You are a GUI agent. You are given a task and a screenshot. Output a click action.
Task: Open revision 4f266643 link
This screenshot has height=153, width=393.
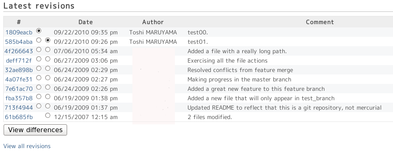[19, 51]
